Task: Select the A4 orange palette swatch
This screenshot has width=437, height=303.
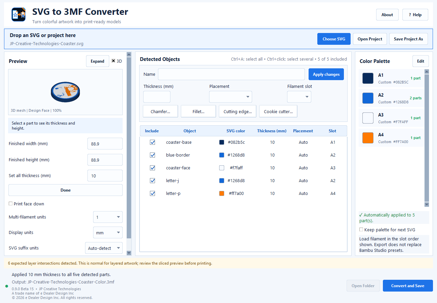Action: tap(368, 138)
